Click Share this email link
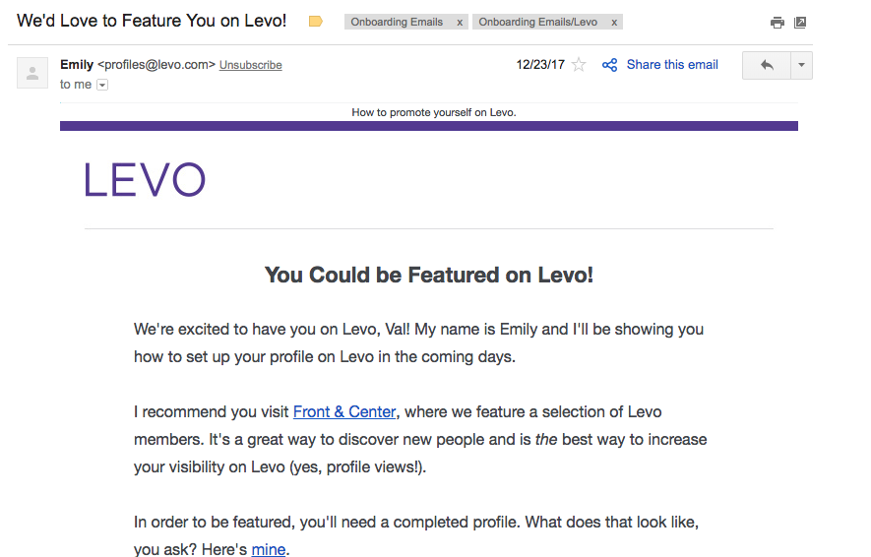871x557 pixels. [x=672, y=64]
